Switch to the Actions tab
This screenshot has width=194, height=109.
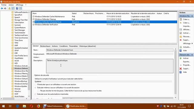55,46
